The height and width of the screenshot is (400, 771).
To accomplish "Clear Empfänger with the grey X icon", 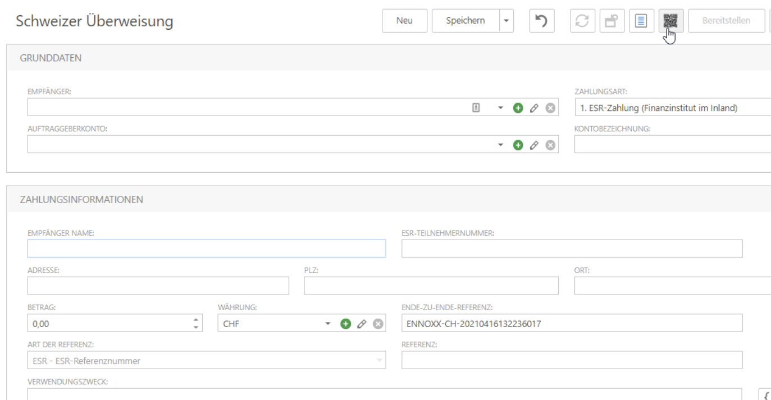I will 550,108.
